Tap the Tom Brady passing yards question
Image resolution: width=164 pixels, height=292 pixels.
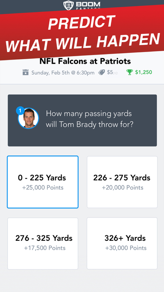point(90,119)
